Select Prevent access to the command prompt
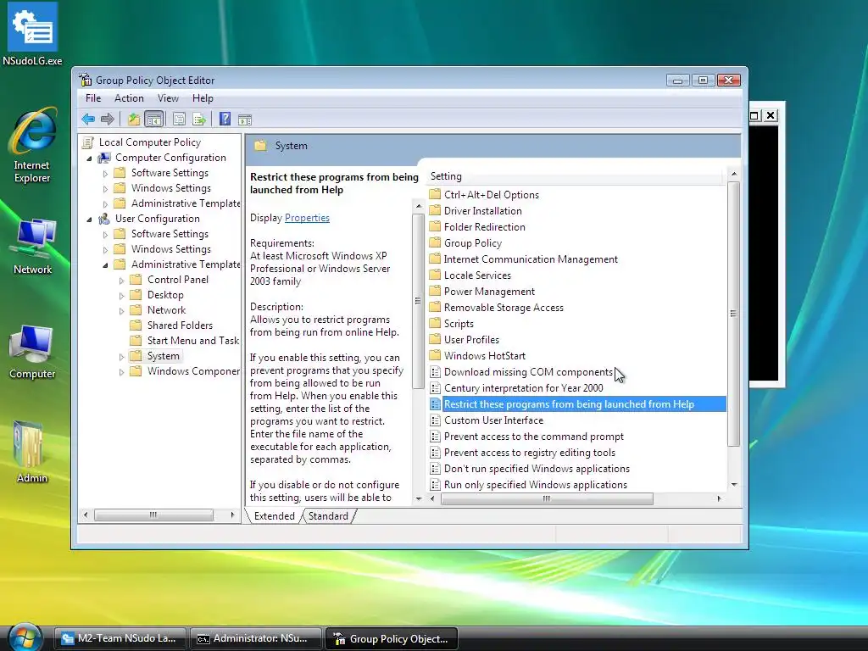 (x=534, y=437)
